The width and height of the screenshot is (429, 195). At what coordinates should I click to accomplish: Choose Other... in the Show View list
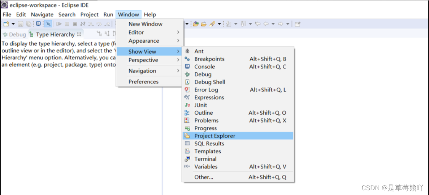click(238, 177)
